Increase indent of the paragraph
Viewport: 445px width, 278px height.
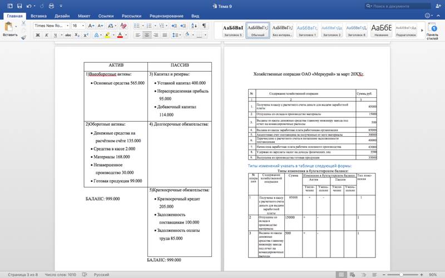184,26
